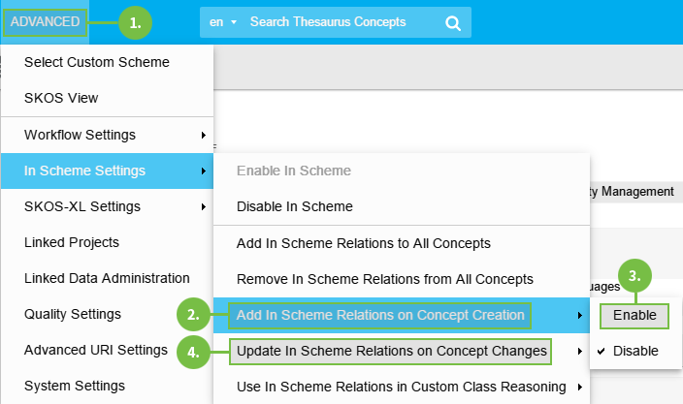
Task: Select the Enable option in submenu
Action: [634, 316]
